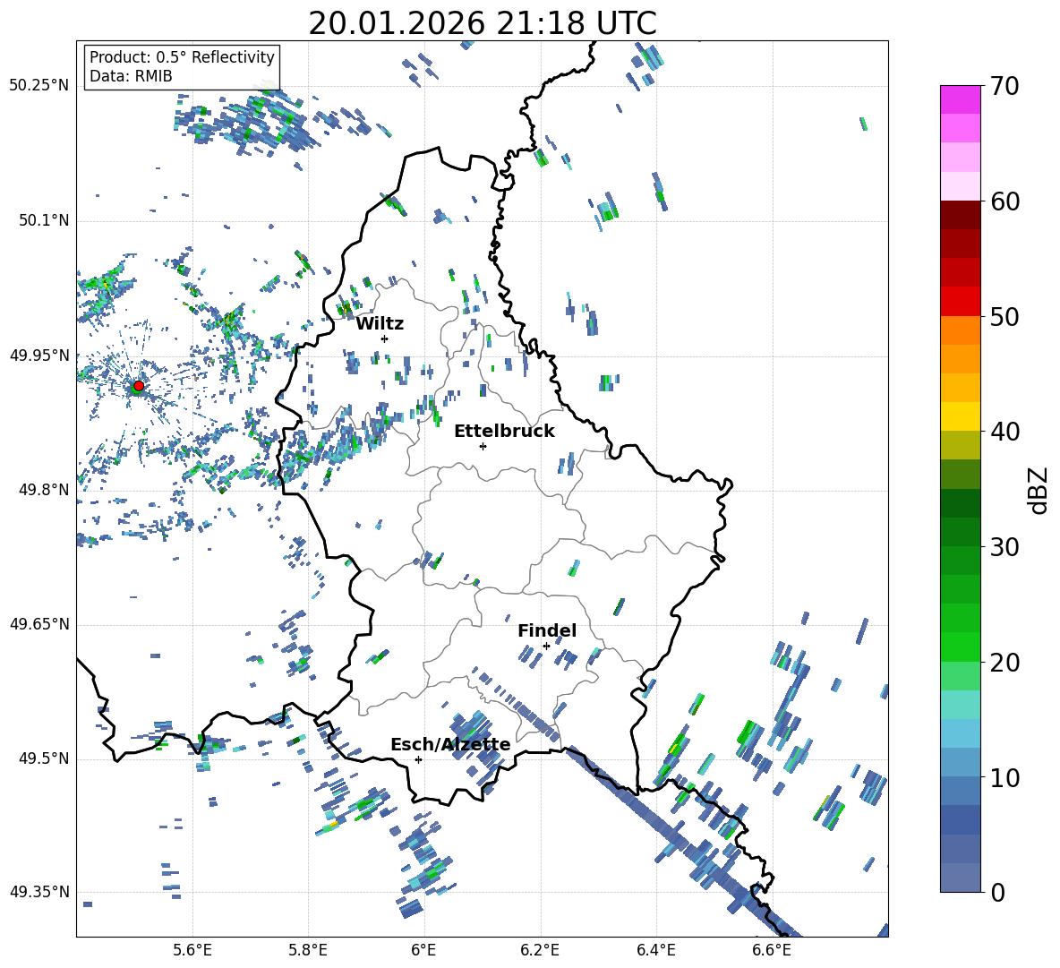1060x968 pixels.
Task: Pick the magenta top colorbar segment
Action: pyautogui.click(x=960, y=100)
